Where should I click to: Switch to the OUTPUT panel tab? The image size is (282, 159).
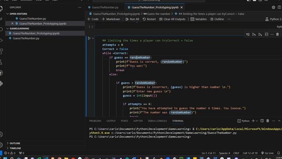[111, 121]
